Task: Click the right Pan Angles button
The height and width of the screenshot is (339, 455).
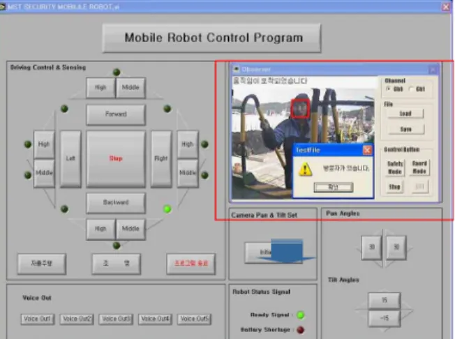Action: pos(396,248)
